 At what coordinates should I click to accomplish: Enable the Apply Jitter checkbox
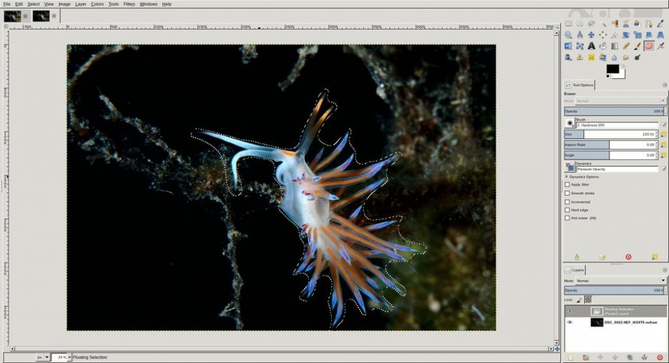coord(567,185)
